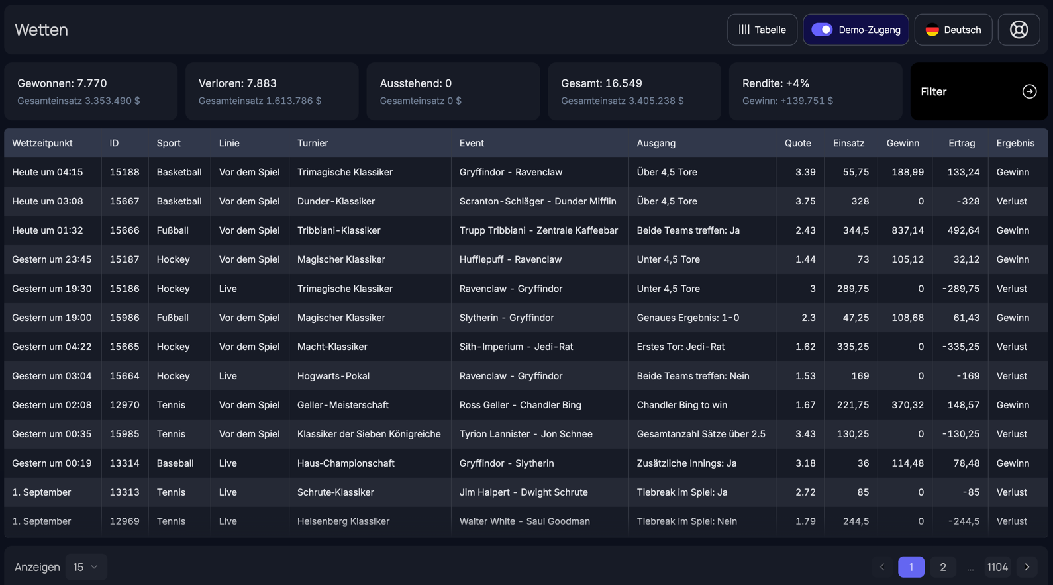Open the Filter panel
This screenshot has width=1053, height=585.
coord(978,91)
